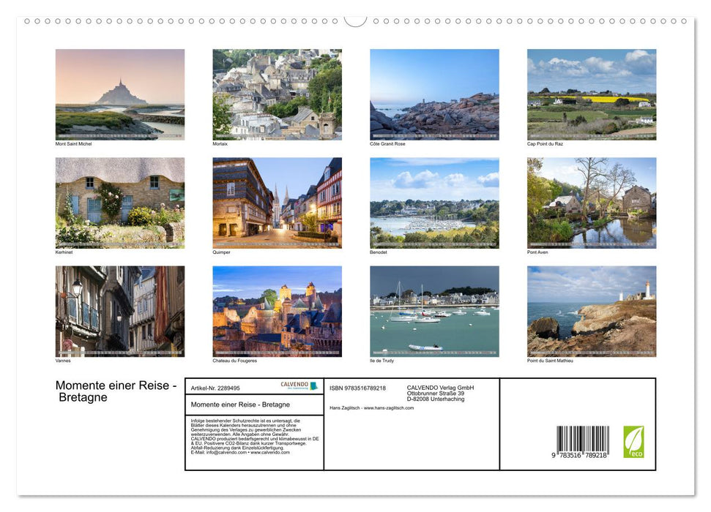Click the 'Chateau du Fougeres' caption
This screenshot has height=512, width=711.
coord(234,361)
